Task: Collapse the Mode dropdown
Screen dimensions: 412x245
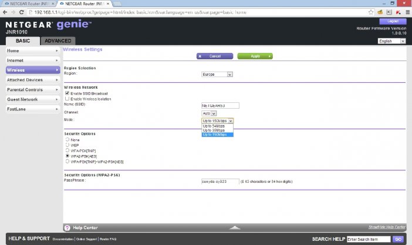Action: pos(218,121)
